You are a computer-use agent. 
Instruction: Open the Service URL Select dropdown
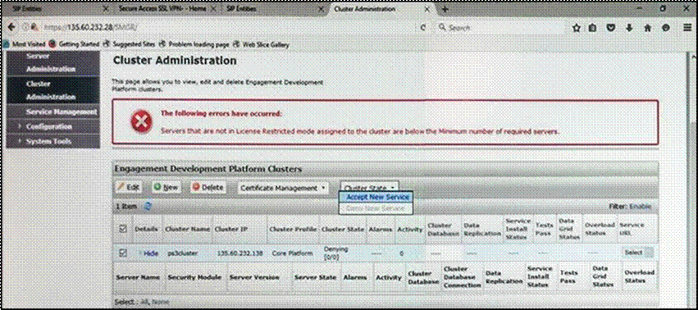(x=638, y=253)
